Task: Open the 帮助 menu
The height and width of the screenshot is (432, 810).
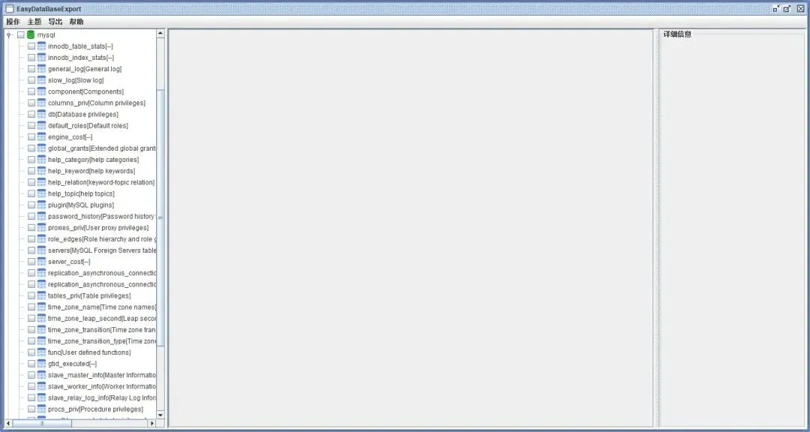Action: pyautogui.click(x=76, y=22)
